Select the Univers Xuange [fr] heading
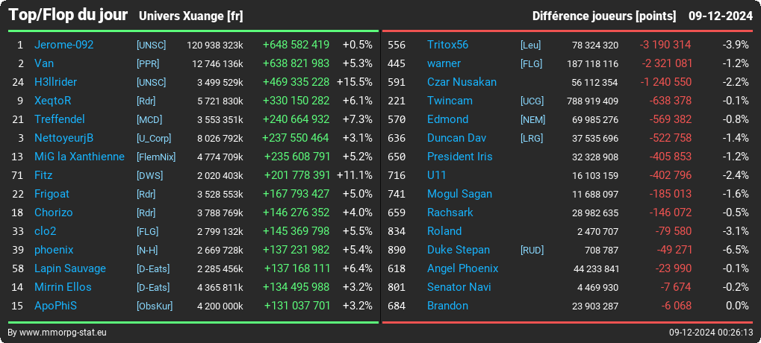This screenshot has width=761, height=343. (x=190, y=16)
